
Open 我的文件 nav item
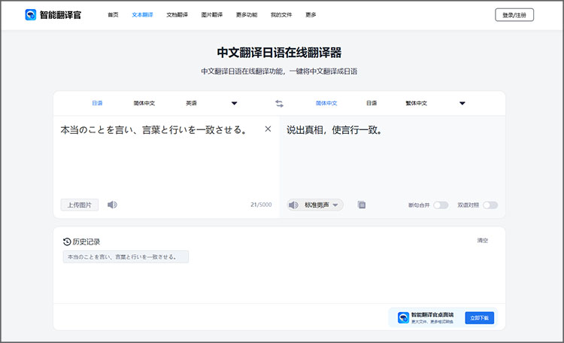pyautogui.click(x=281, y=15)
